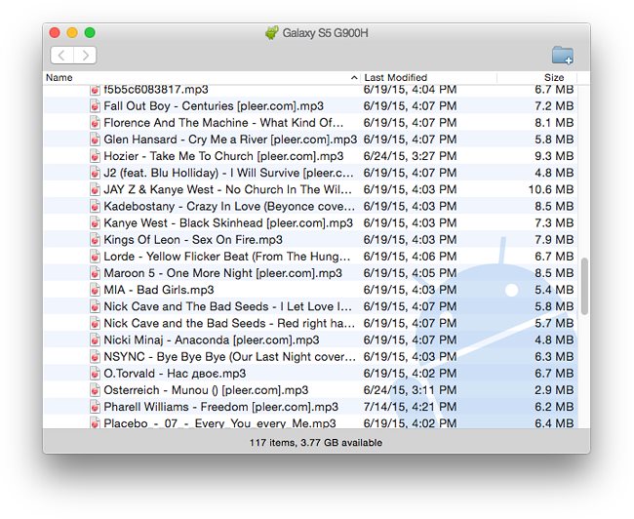Click mp3 icon beside O.Torvald file
Screen dimensions: 634x519
click(x=95, y=374)
